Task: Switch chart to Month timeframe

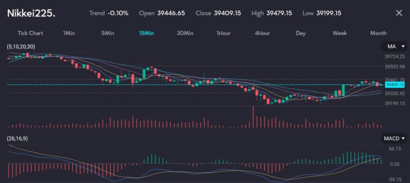Action: pyautogui.click(x=378, y=33)
